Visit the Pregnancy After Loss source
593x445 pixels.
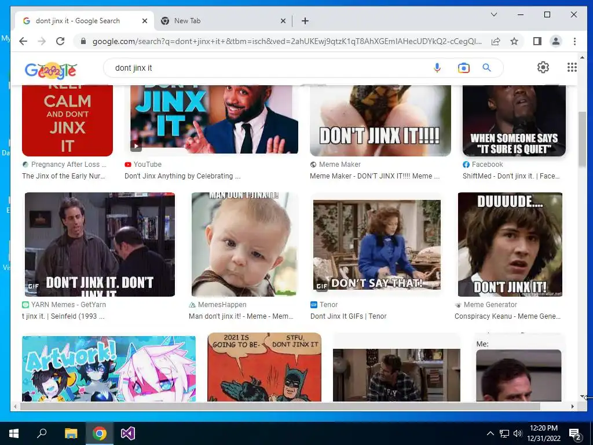point(64,165)
